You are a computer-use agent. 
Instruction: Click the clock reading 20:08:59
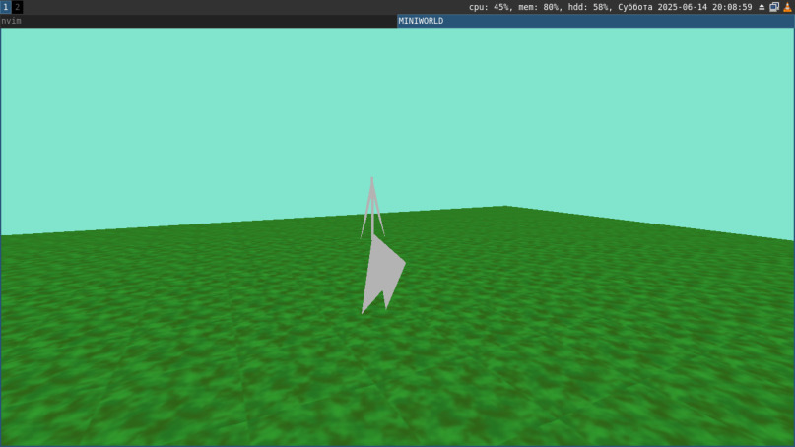click(732, 7)
